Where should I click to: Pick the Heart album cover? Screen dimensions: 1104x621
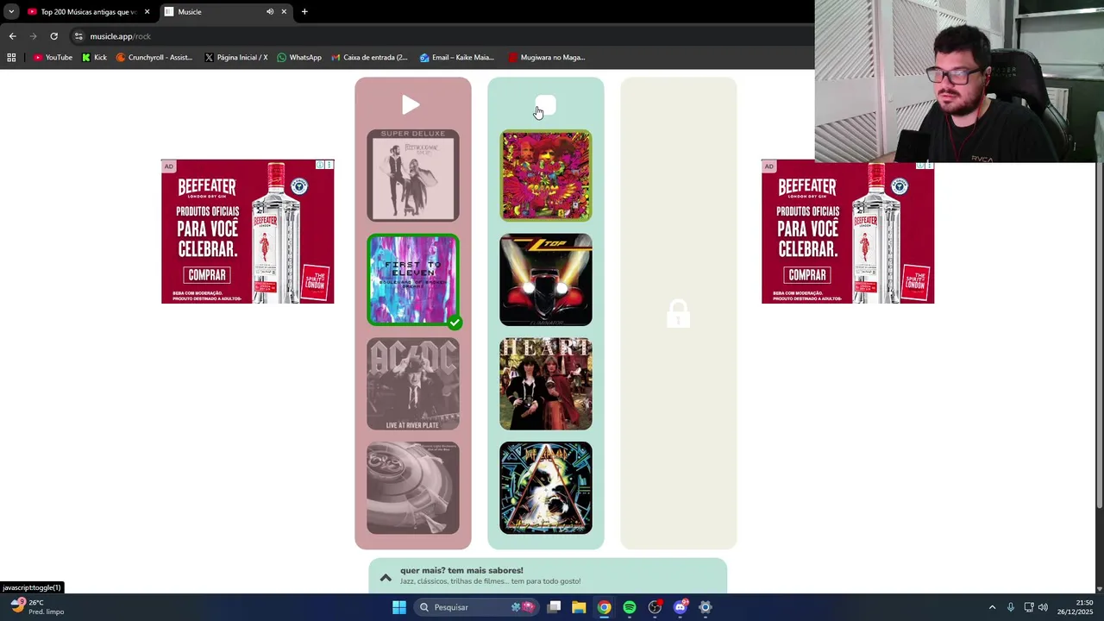[546, 384]
